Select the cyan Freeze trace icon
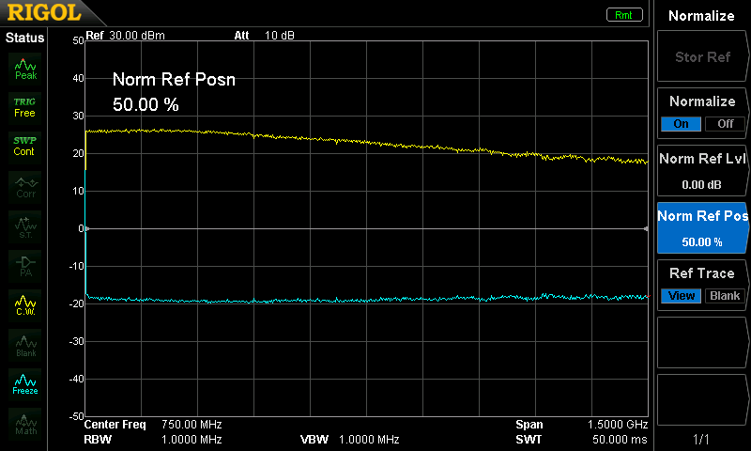The height and width of the screenshot is (451, 751). tap(25, 382)
